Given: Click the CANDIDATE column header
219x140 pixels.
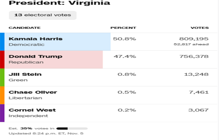Looking at the screenshot, I should (x=25, y=28).
